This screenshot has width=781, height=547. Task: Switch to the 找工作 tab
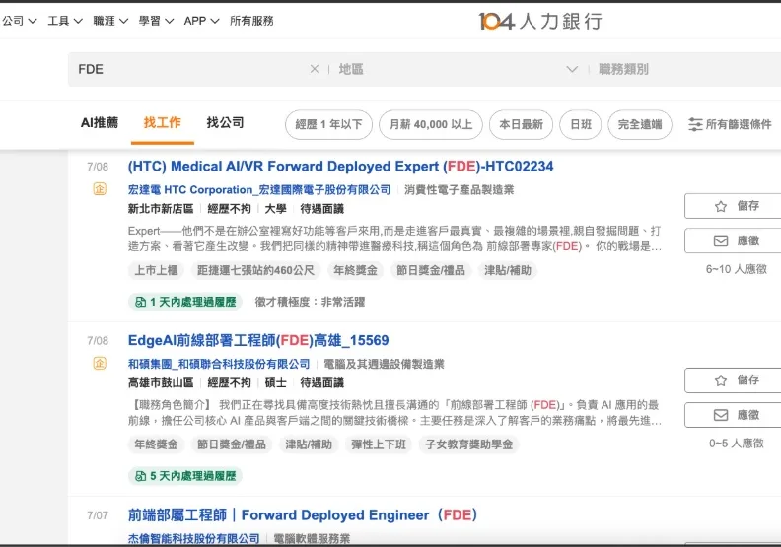[163, 122]
